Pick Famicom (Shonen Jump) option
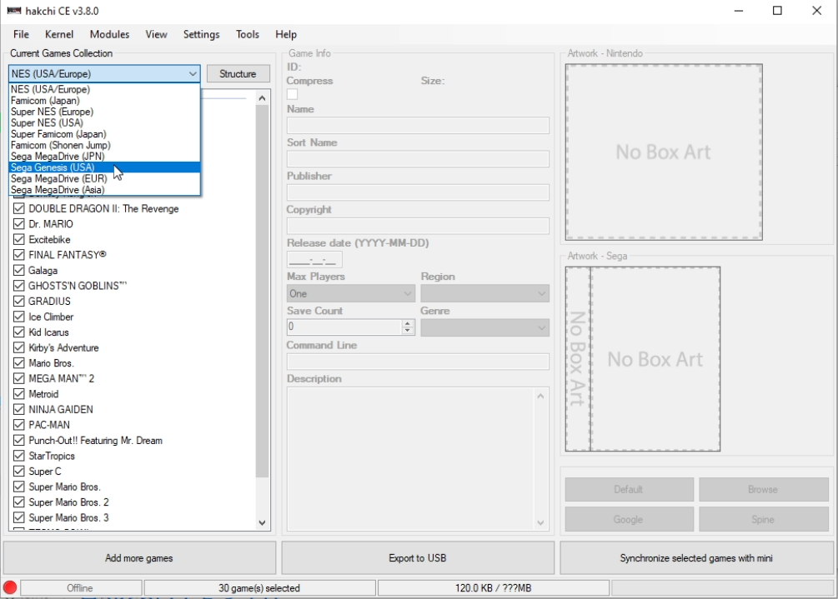Image resolution: width=838 pixels, height=599 pixels. 105,145
